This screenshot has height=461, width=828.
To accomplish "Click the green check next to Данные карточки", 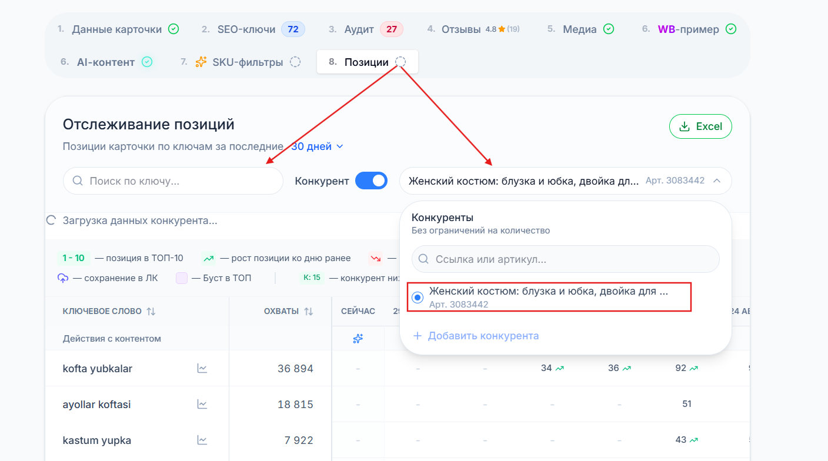I will [173, 29].
